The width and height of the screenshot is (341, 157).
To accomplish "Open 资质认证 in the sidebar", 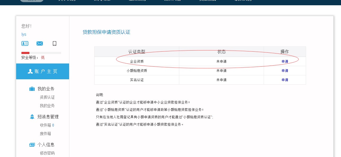I will click(x=47, y=97).
